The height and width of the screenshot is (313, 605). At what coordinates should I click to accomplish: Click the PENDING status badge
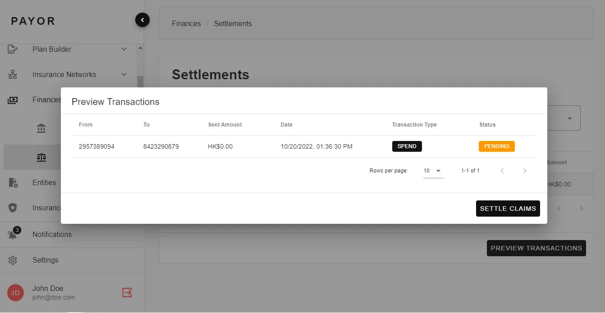tap(496, 146)
